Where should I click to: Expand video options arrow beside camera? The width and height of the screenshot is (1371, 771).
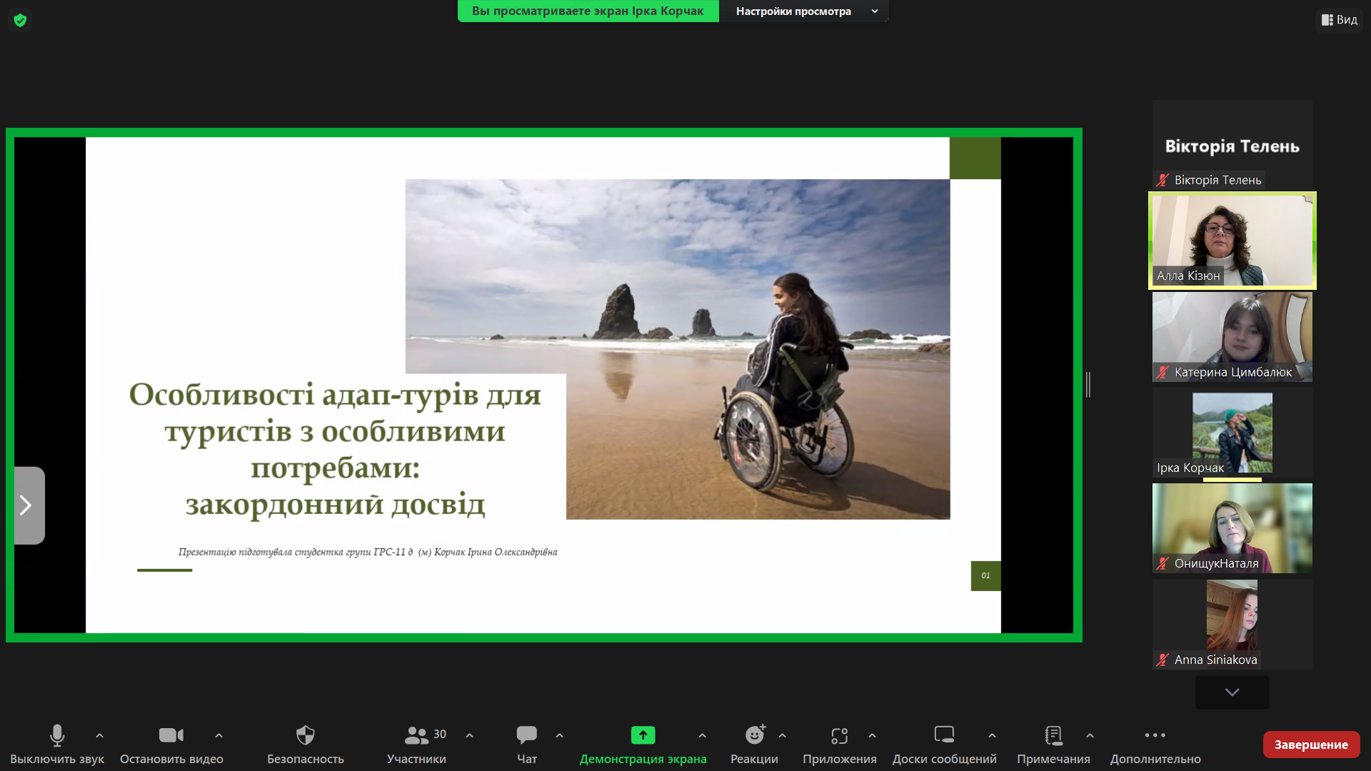tap(219, 735)
